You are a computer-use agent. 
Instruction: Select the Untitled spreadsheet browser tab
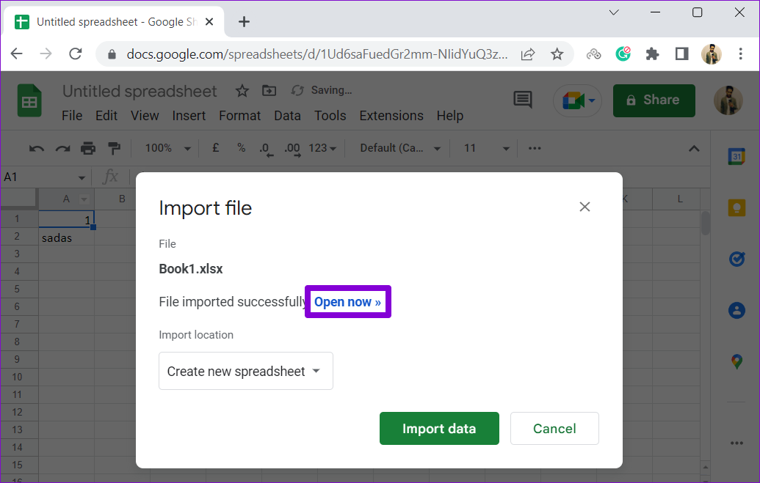click(115, 22)
